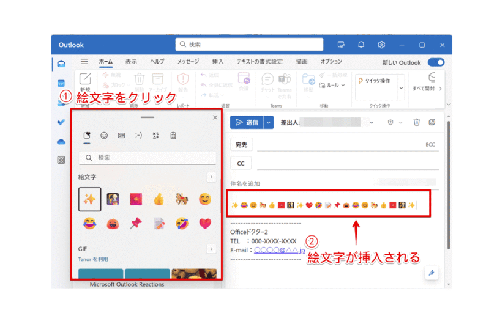
Task: Insert the jack-o-lantern emoji
Action: tap(113, 224)
